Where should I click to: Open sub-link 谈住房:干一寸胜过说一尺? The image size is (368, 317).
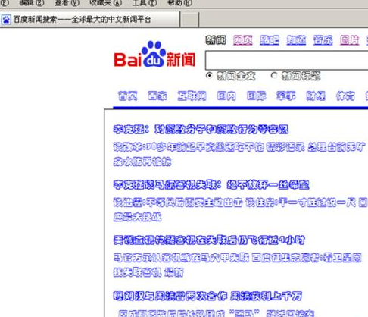[x=301, y=202]
